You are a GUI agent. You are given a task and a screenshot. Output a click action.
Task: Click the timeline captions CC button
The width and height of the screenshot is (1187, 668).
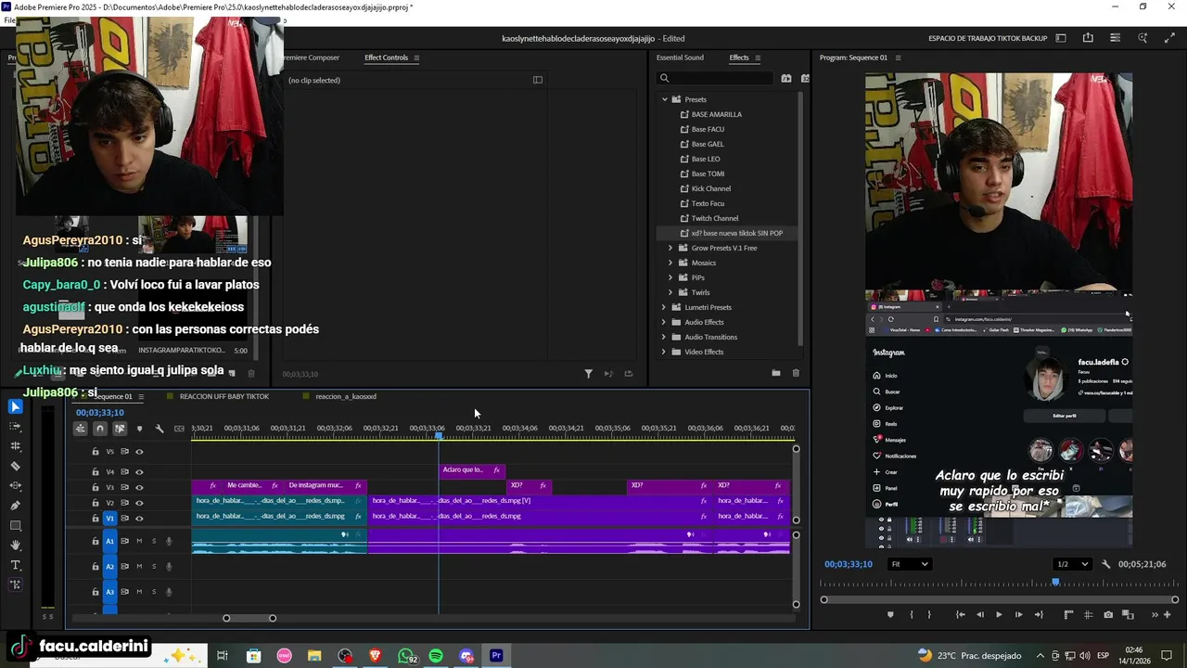(179, 429)
